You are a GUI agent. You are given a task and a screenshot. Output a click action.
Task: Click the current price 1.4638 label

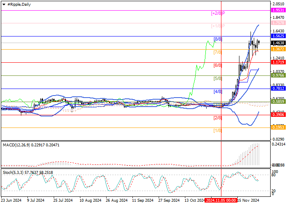pyautogui.click(x=278, y=43)
